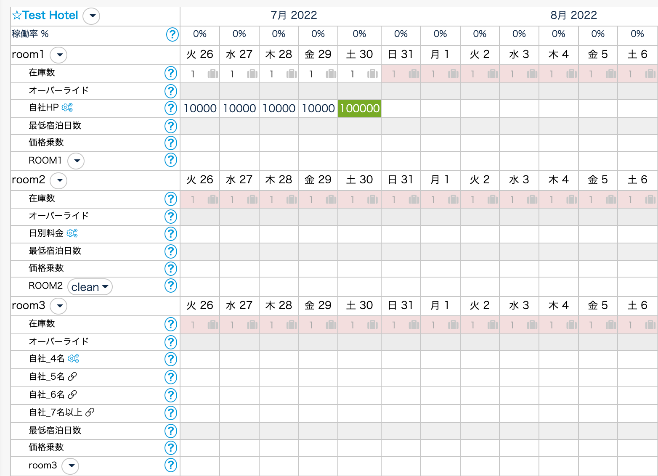Select the green 100000 price cell

pos(359,108)
